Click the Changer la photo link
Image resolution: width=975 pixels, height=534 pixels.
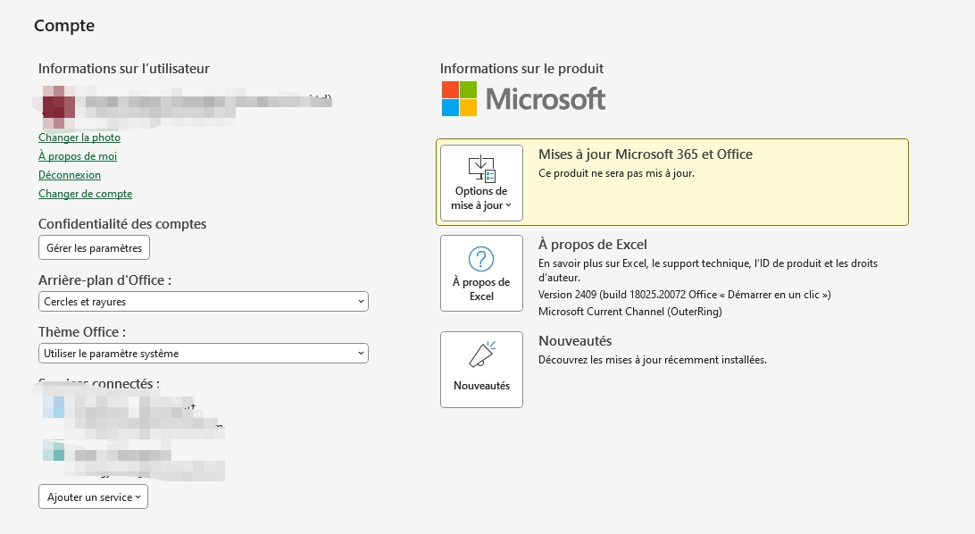point(79,138)
